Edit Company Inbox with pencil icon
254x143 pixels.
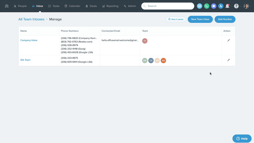pyautogui.click(x=228, y=40)
